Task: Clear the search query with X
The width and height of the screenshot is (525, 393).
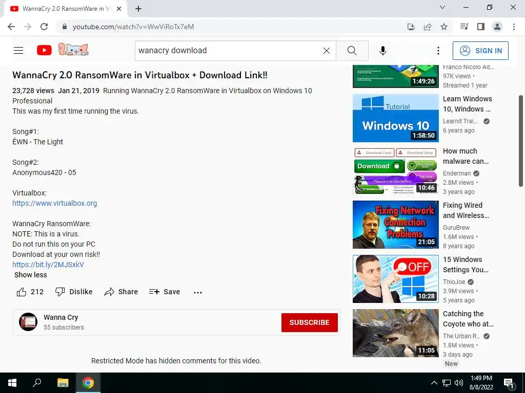Action: pyautogui.click(x=327, y=51)
